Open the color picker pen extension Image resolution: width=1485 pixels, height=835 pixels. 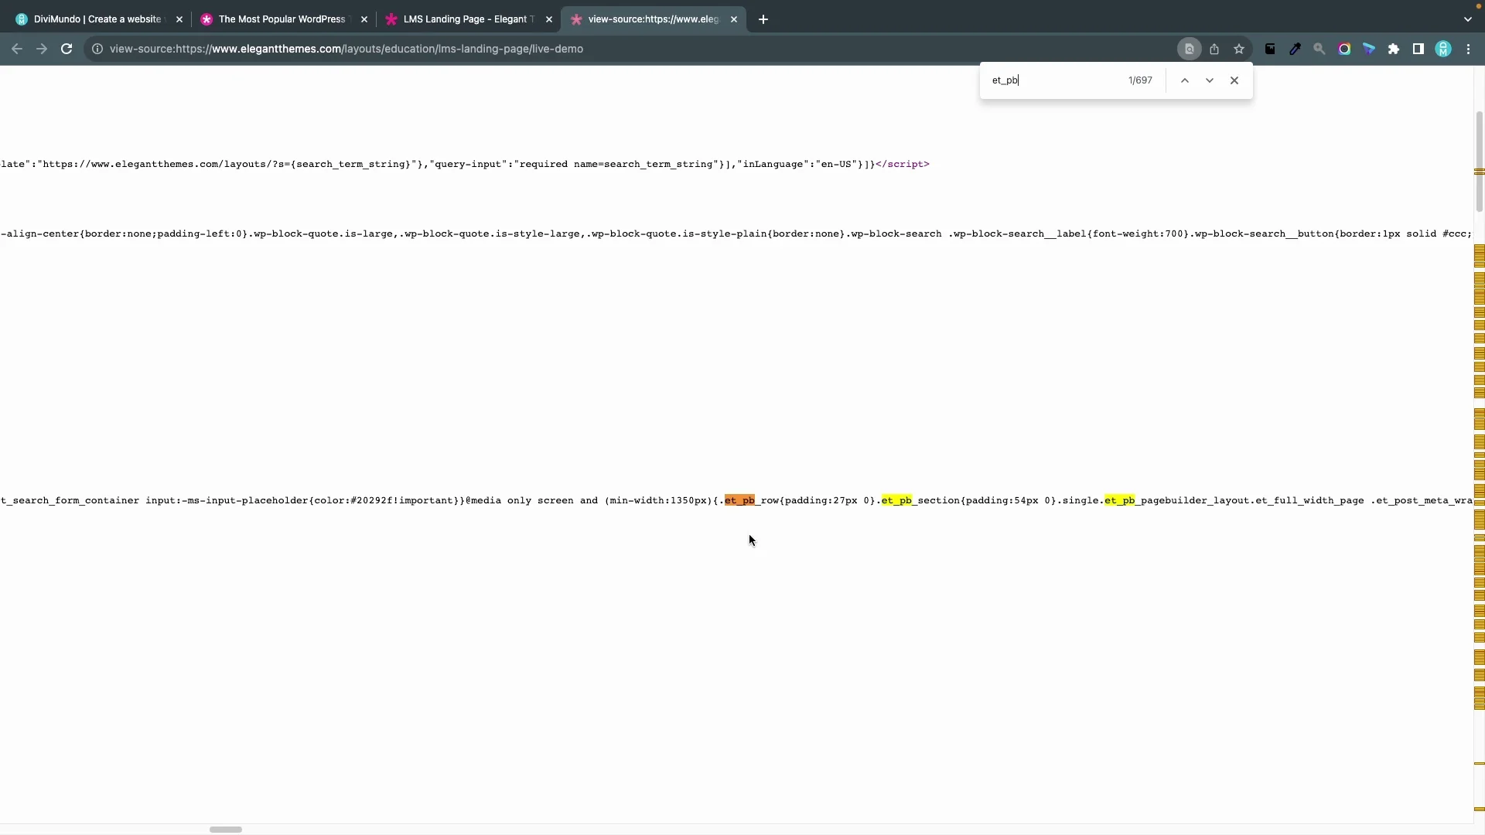1295,49
